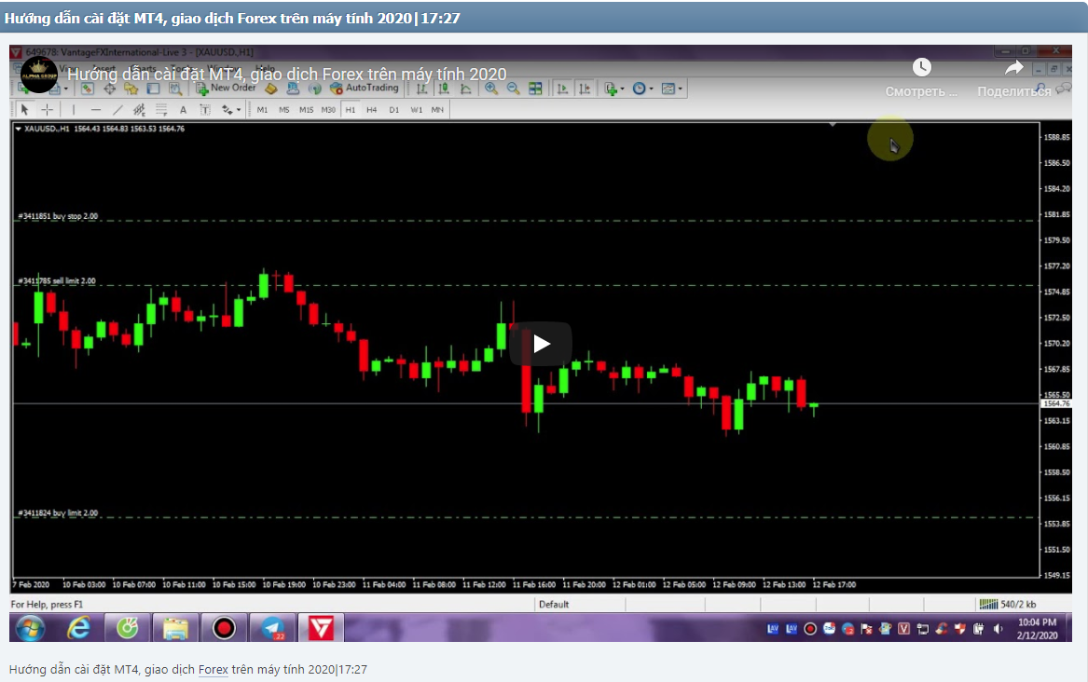The width and height of the screenshot is (1088, 682).
Task: Click the Share arrow icon
Action: tap(1013, 67)
